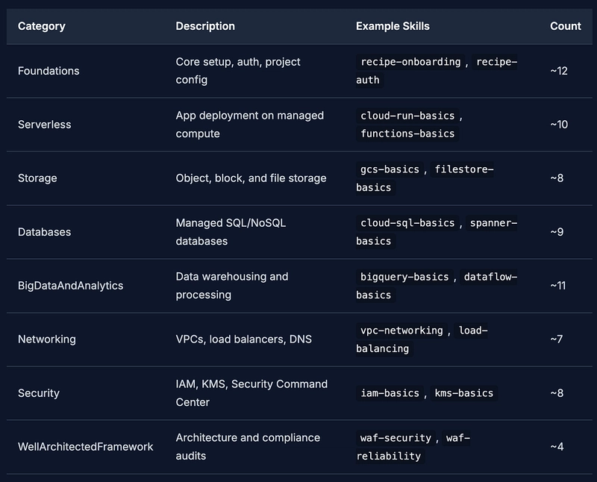The image size is (597, 482).
Task: Click the cloud-run-basics code tag
Action: (x=407, y=116)
